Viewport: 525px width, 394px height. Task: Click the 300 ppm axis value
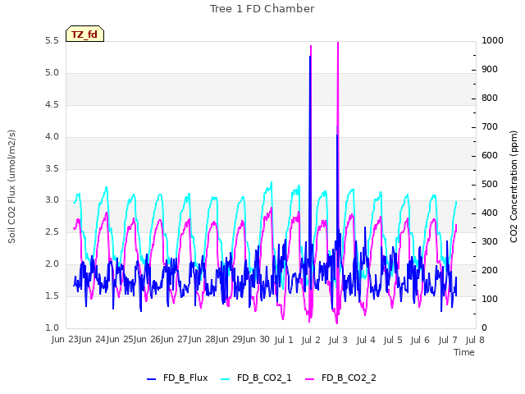click(490, 241)
